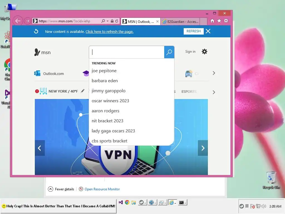Click the 'Holy Crap!' taskbar start banner

pyautogui.click(x=58, y=206)
